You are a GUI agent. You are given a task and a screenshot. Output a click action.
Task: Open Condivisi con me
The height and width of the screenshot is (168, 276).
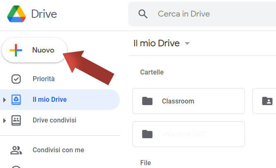[58, 150]
